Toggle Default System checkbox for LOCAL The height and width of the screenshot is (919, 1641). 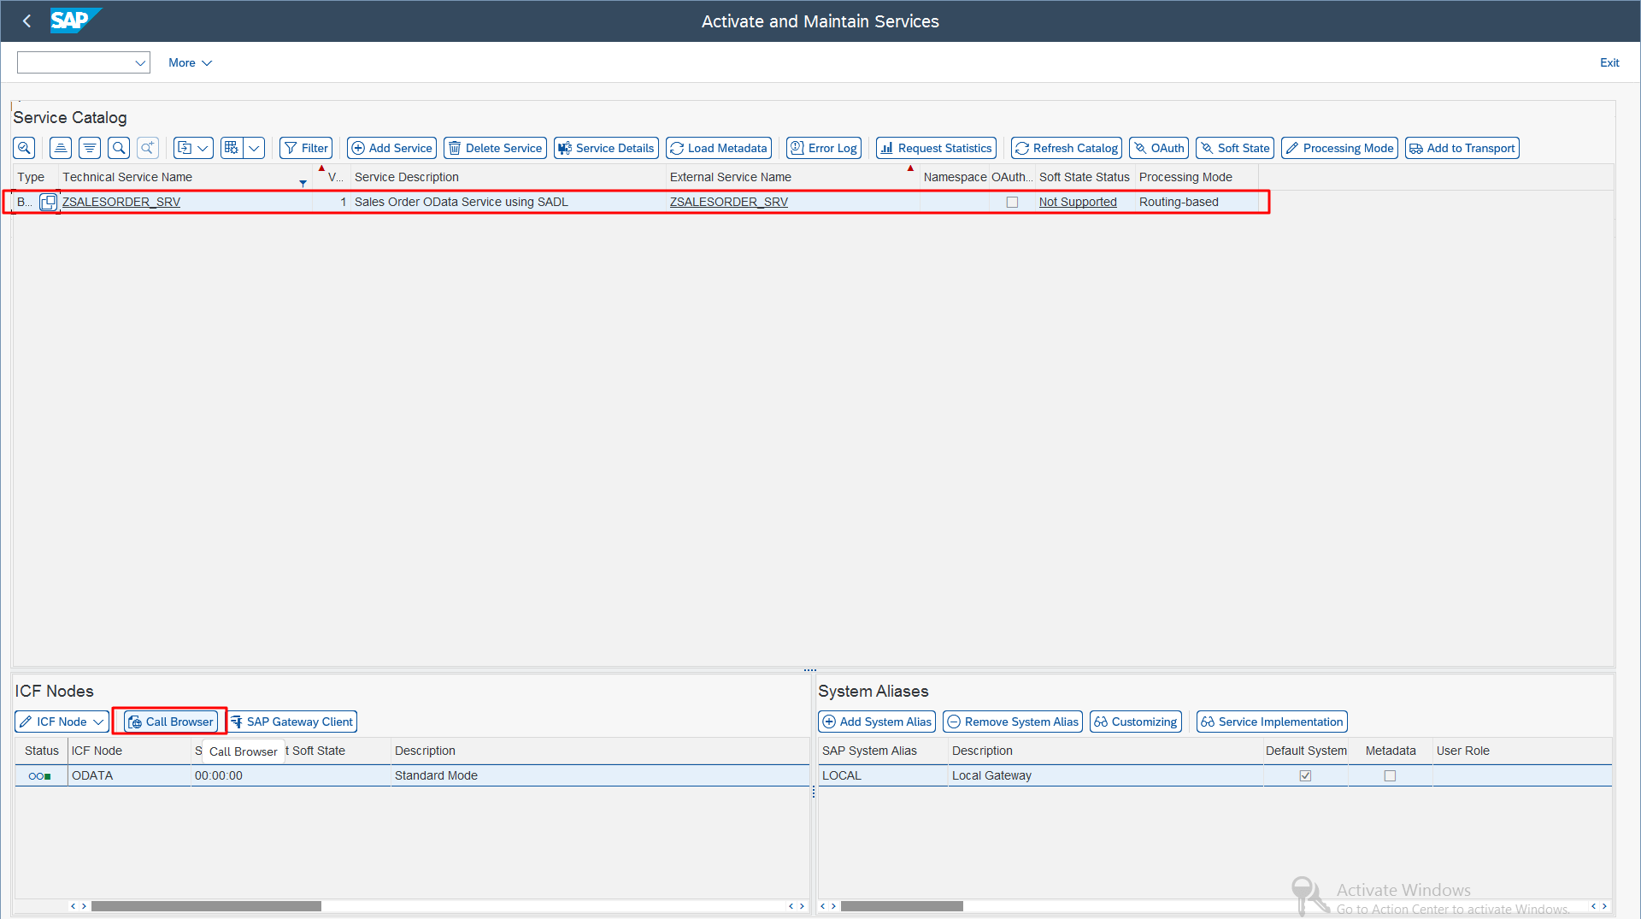(x=1305, y=776)
